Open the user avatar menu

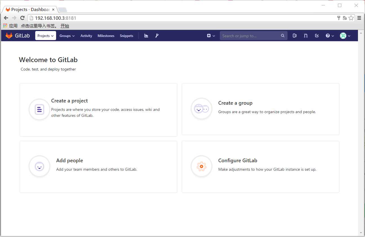tap(345, 36)
